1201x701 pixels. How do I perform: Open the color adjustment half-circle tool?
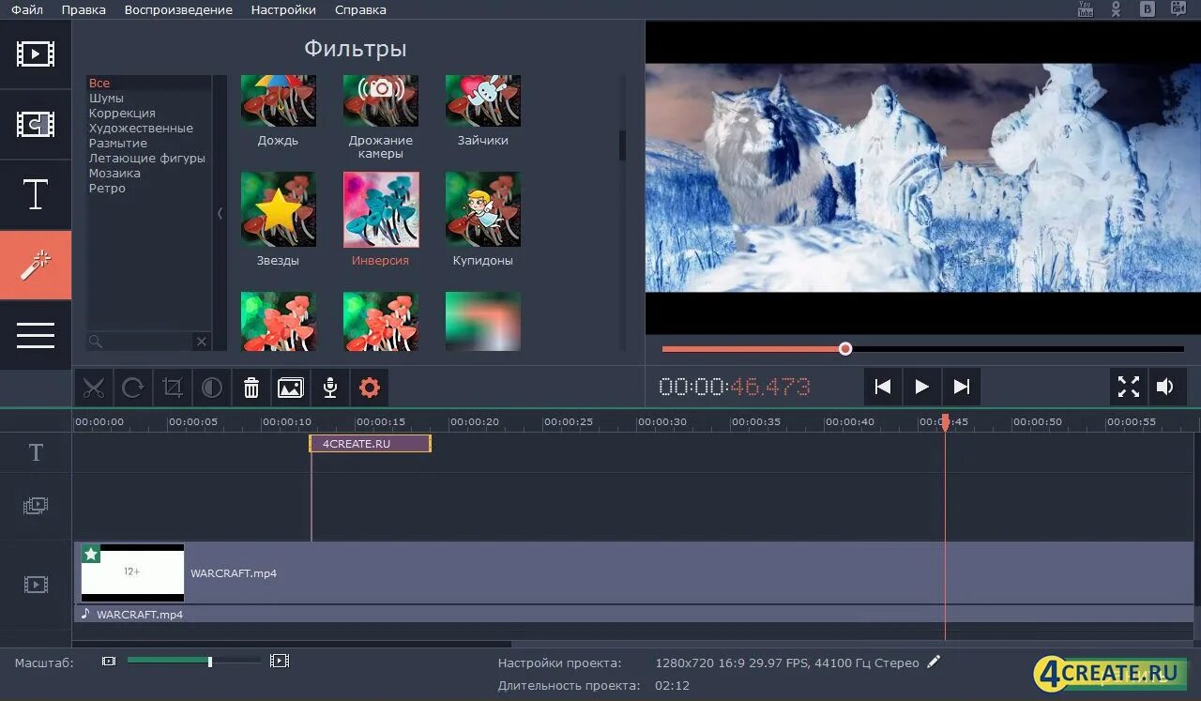coord(212,387)
